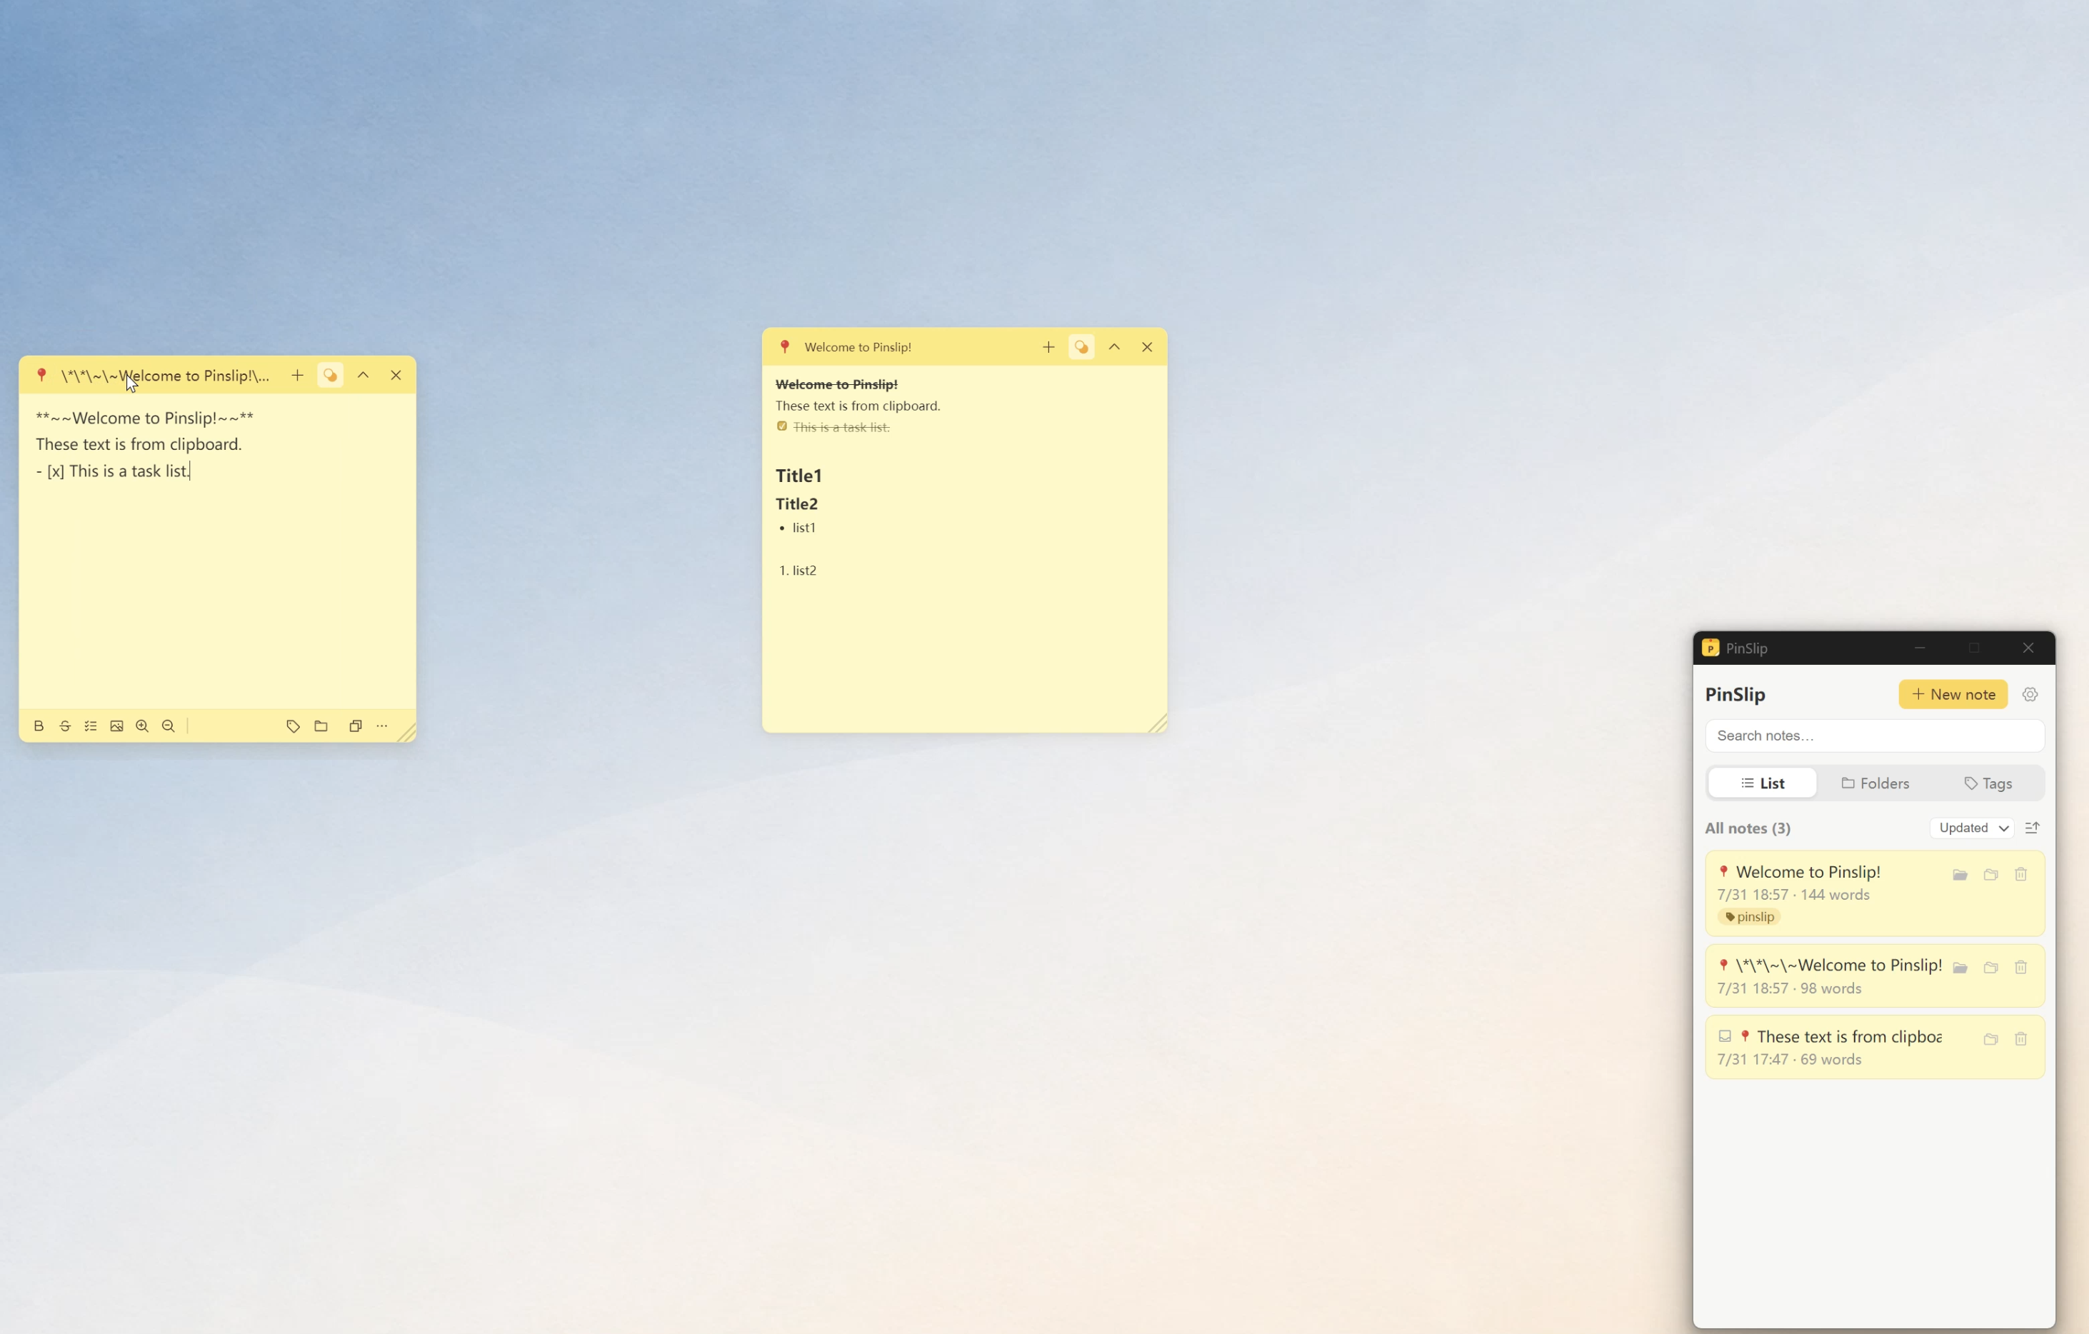Delete the 'These text is from clipboa' note

click(x=2020, y=1039)
